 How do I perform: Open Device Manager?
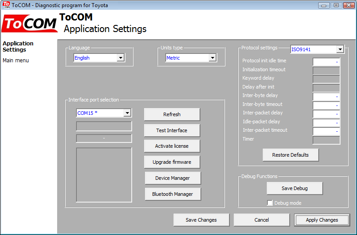[x=173, y=178]
